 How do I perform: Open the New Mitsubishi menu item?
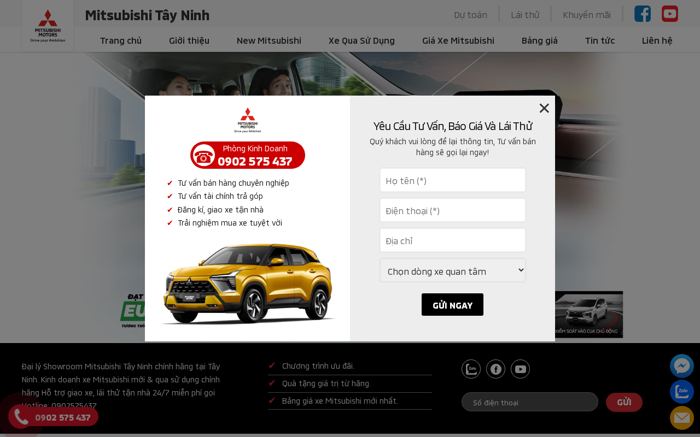tap(269, 40)
